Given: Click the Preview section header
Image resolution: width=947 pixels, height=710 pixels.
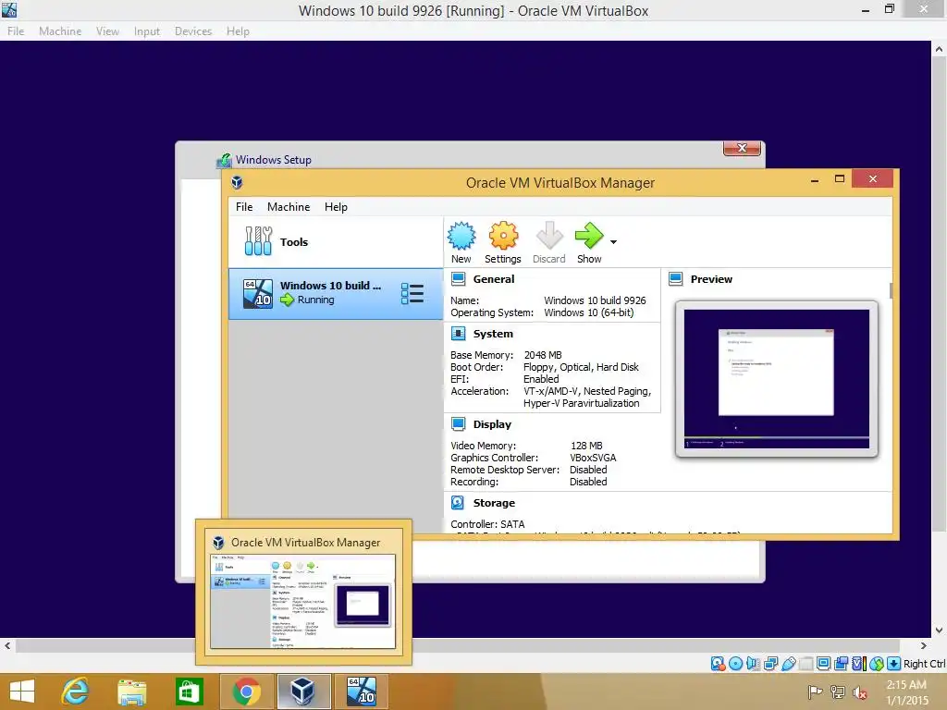Looking at the screenshot, I should [x=711, y=279].
